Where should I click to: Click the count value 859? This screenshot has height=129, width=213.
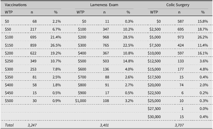point(33,45)
